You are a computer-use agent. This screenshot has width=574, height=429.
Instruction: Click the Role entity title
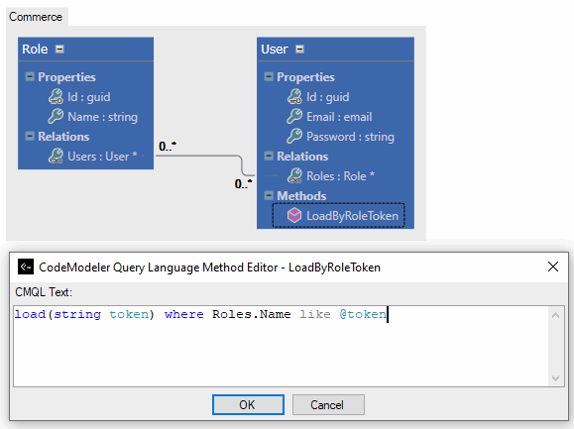coord(35,49)
